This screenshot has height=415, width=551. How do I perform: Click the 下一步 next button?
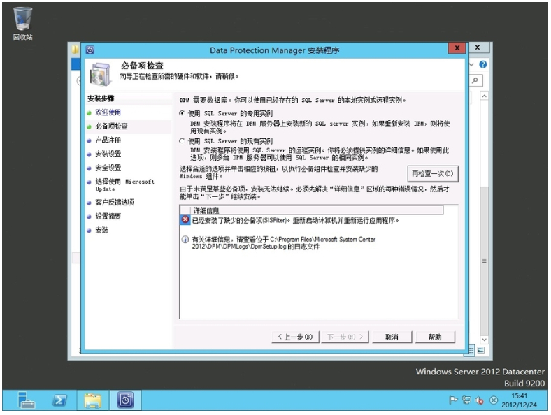pyautogui.click(x=345, y=337)
